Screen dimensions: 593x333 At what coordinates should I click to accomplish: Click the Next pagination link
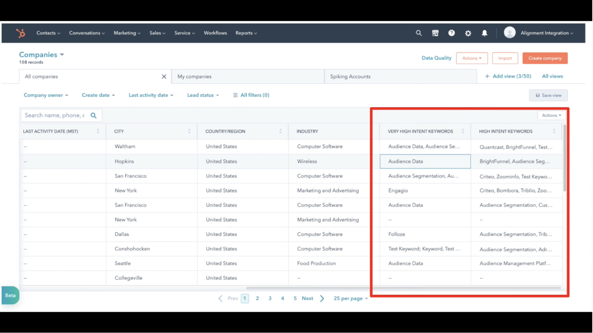(x=308, y=299)
